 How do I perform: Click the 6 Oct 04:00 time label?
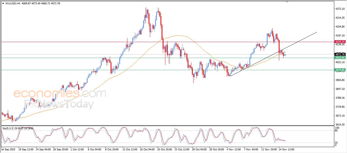coord(95,149)
